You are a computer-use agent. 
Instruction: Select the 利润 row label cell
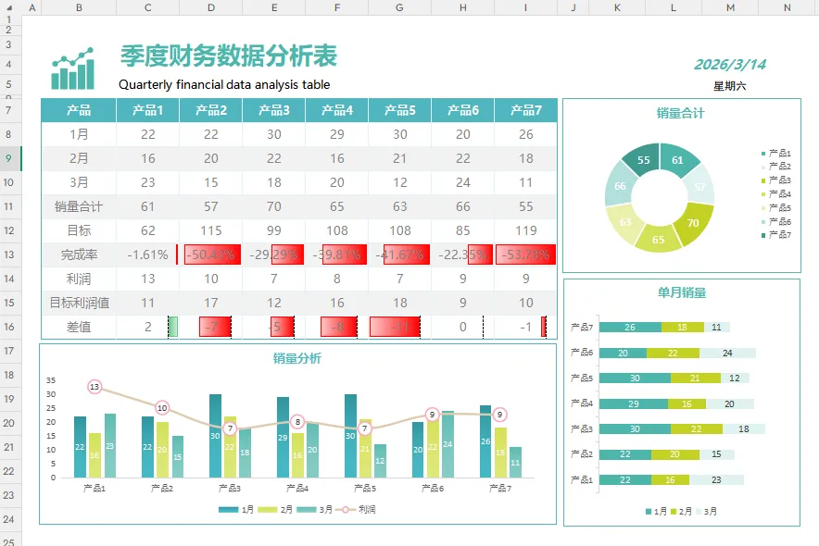[x=79, y=279]
